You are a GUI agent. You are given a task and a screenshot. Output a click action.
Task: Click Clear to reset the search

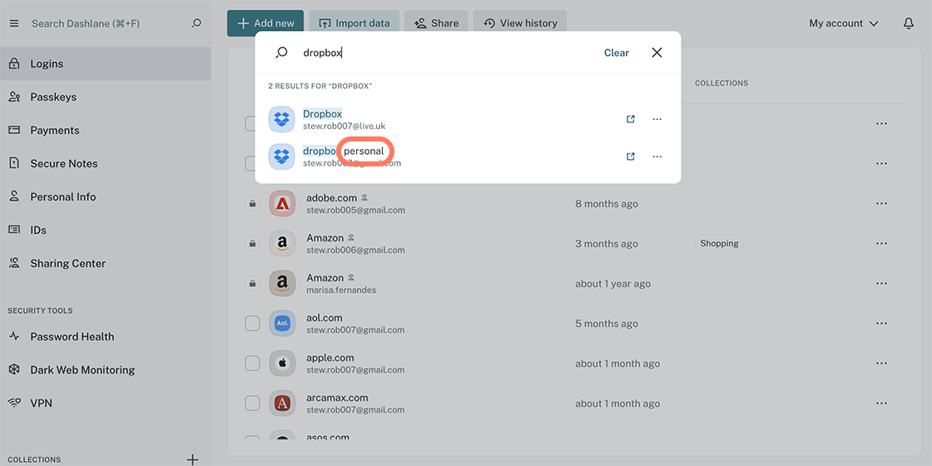click(616, 52)
